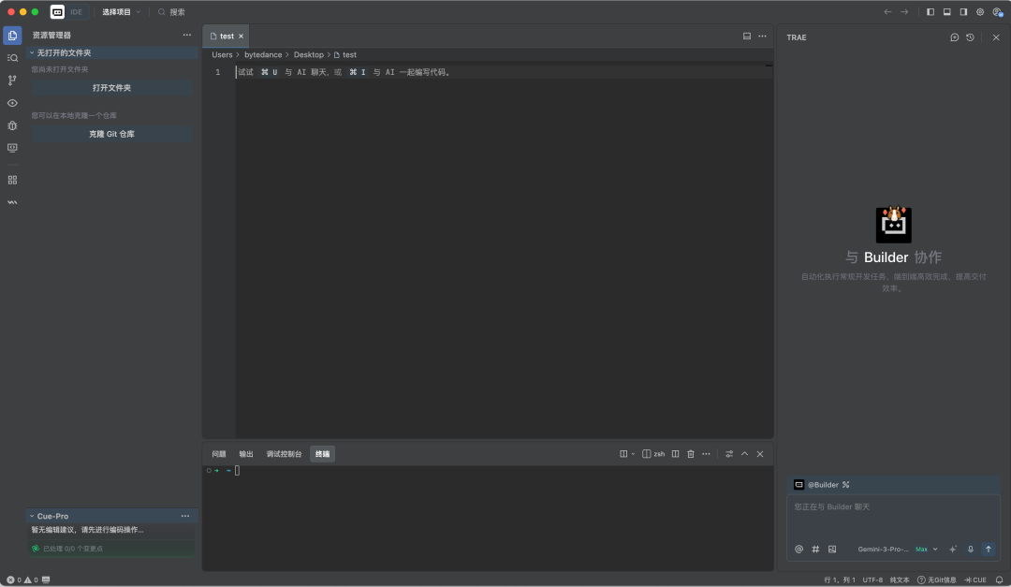Toggle the left primary sidebar visibility
The width and height of the screenshot is (1011, 587).
pos(930,11)
